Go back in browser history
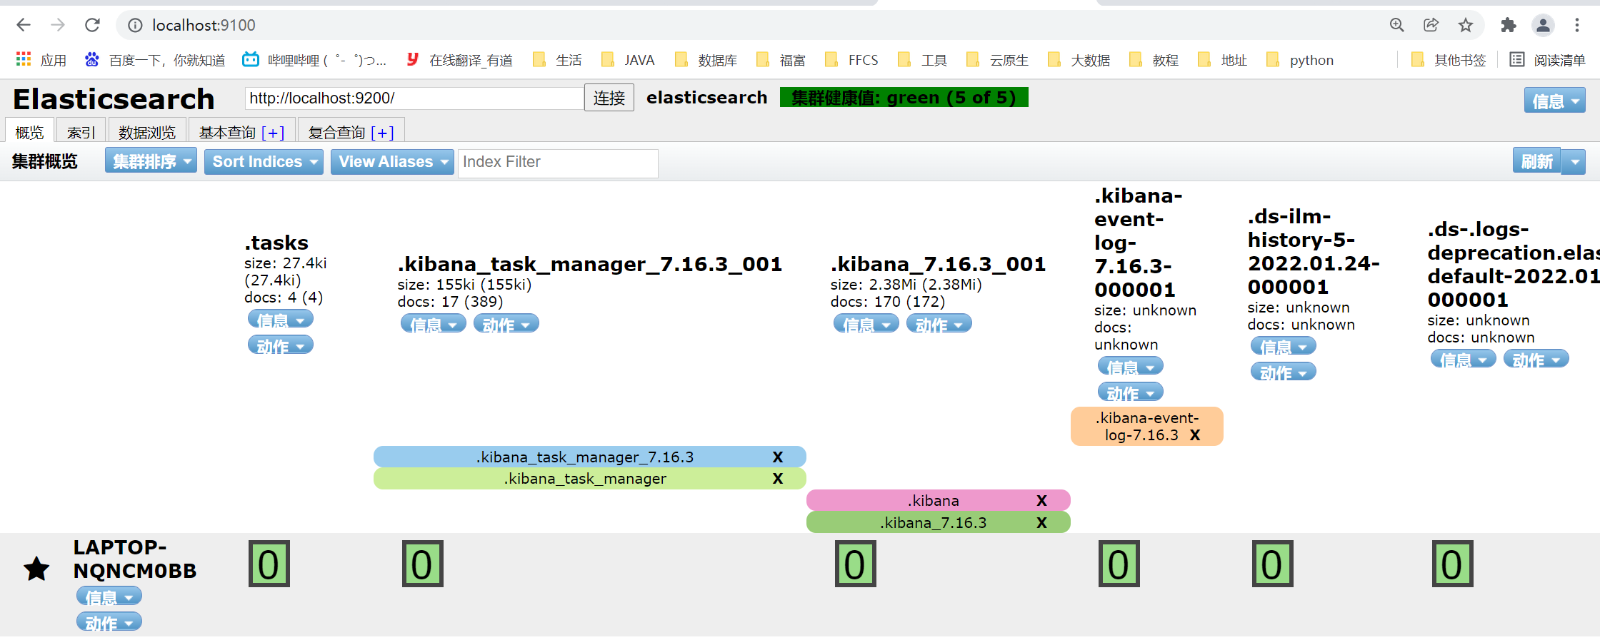Viewport: 1600px width, 640px height. (24, 25)
